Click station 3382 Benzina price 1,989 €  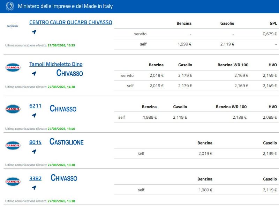[x=205, y=190]
